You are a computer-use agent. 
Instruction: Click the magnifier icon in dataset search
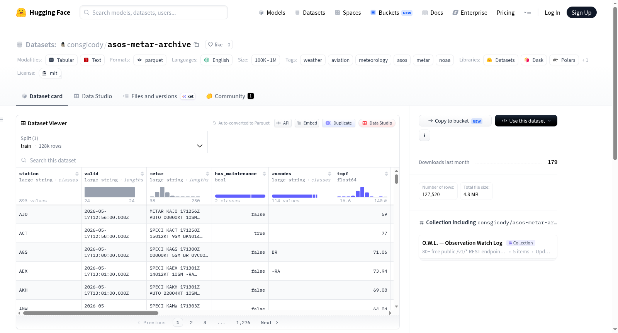[x=24, y=160]
